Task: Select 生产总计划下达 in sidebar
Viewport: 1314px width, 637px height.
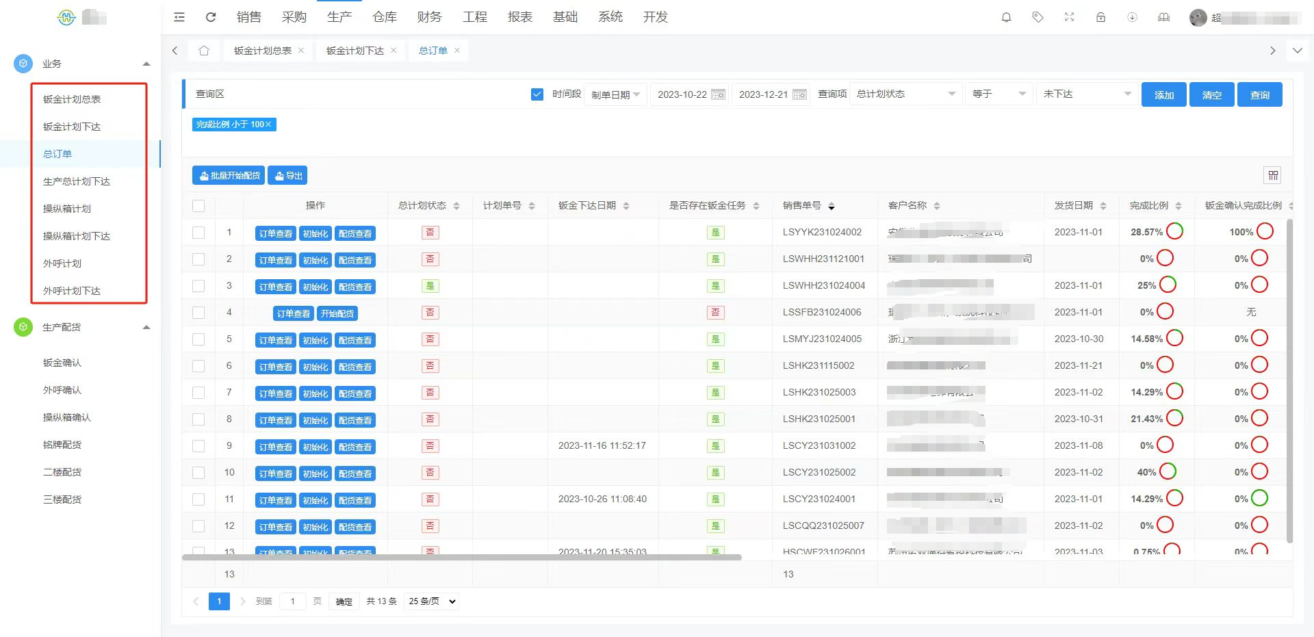Action: pyautogui.click(x=77, y=181)
